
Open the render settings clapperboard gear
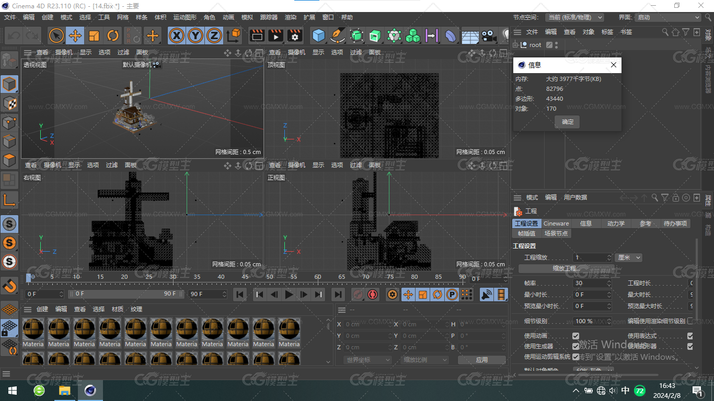point(295,36)
